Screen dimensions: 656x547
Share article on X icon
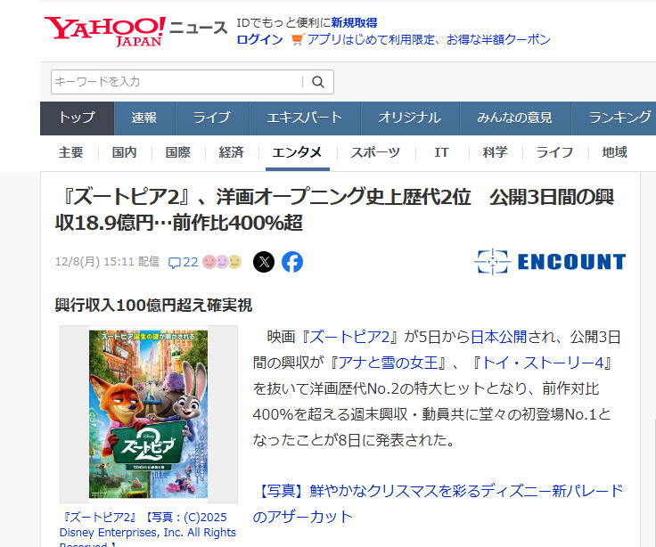click(x=264, y=262)
